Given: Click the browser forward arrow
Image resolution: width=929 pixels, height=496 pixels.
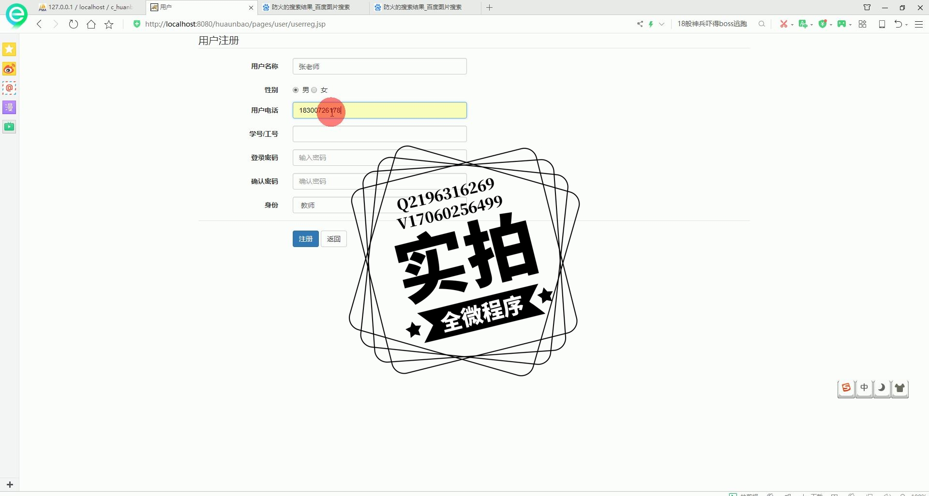Looking at the screenshot, I should [x=56, y=24].
